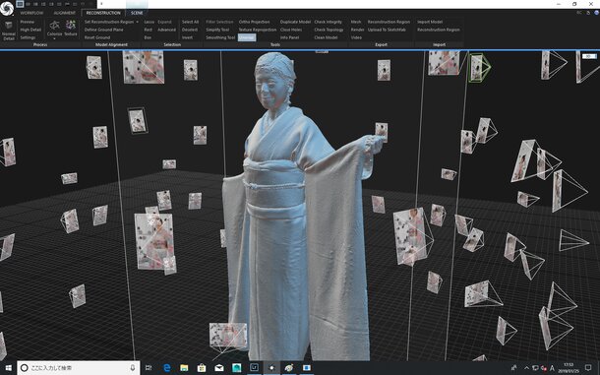Expand Set Reconstruction Region dropdown arrow
The image size is (600, 375).
pyautogui.click(x=138, y=22)
